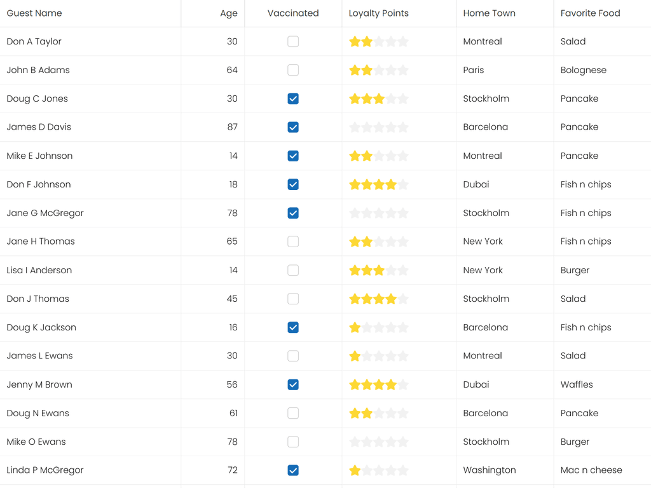Uncheck Vaccinated for Doug C Jones
Viewport: 651px width, 488px height.
(x=293, y=99)
